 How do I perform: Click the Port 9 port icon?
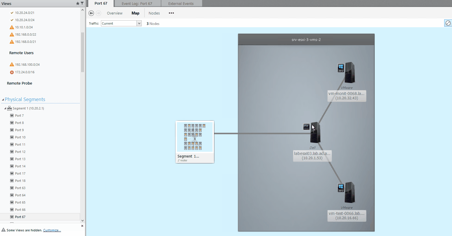click(12, 130)
